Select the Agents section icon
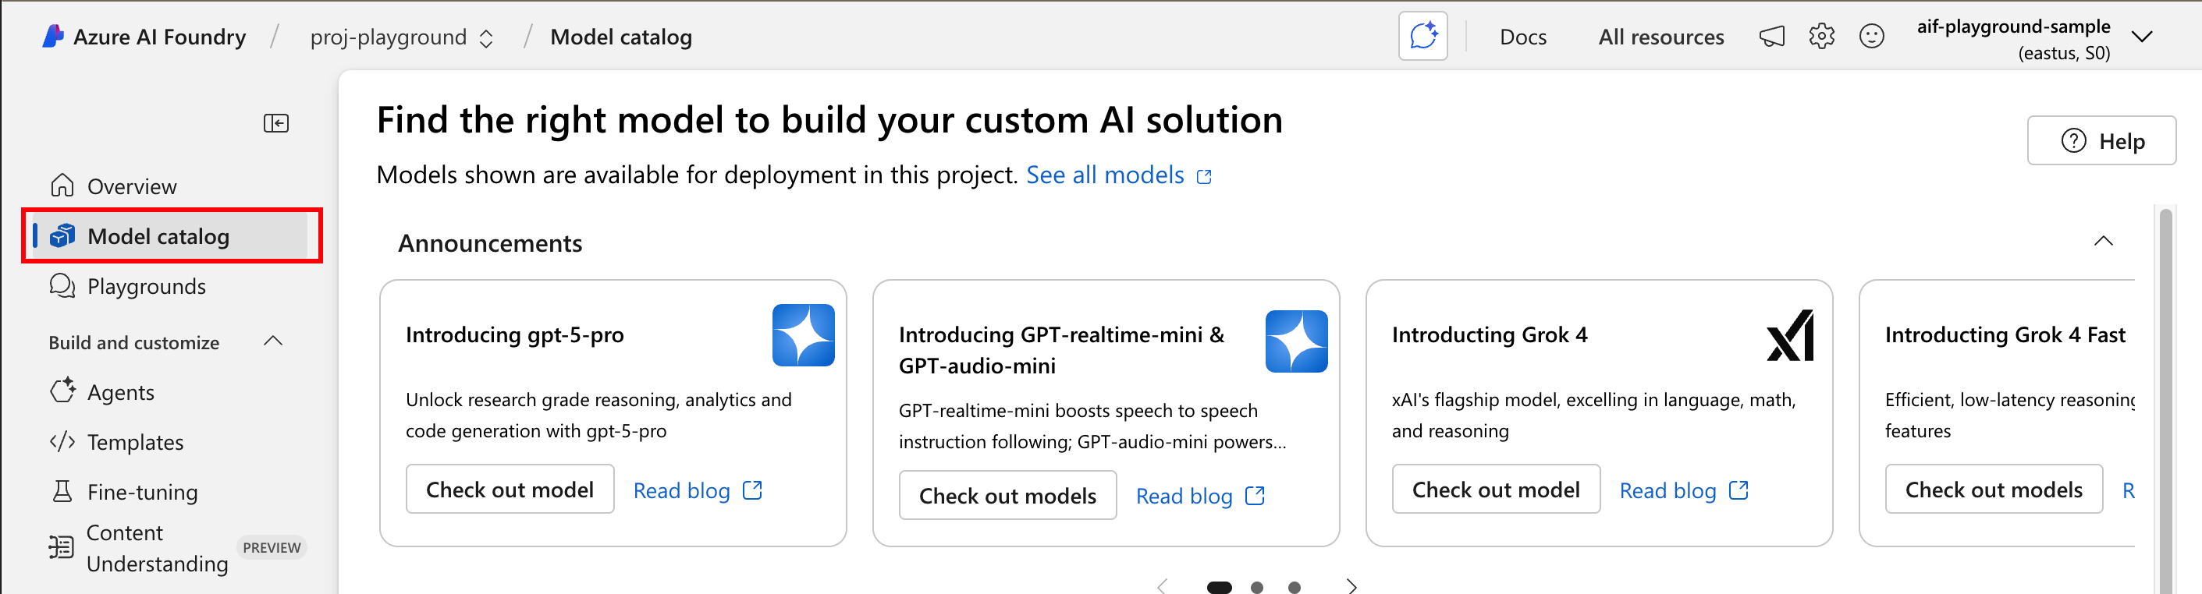 tap(62, 391)
